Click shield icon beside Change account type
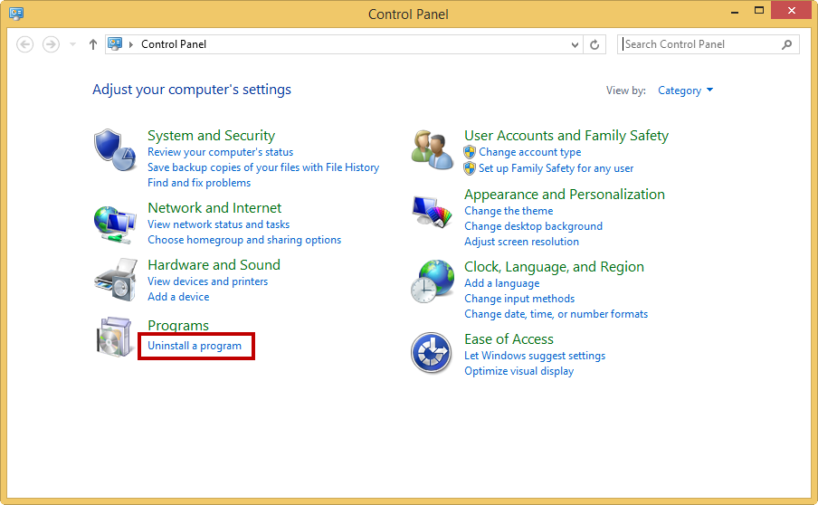Screen dimensions: 818x505 tap(470, 152)
